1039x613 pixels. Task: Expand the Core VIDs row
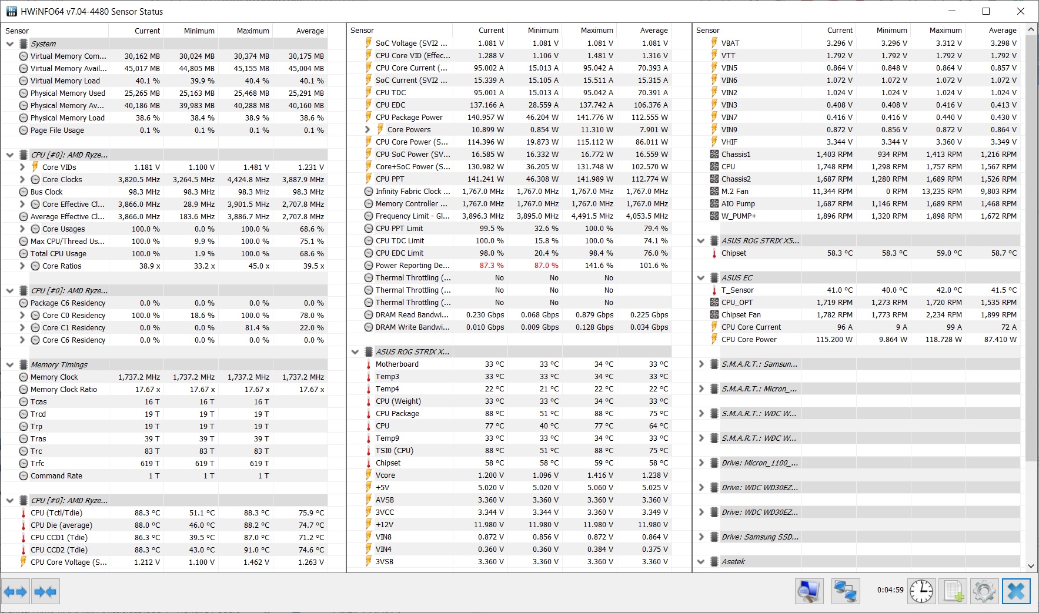[x=22, y=168]
